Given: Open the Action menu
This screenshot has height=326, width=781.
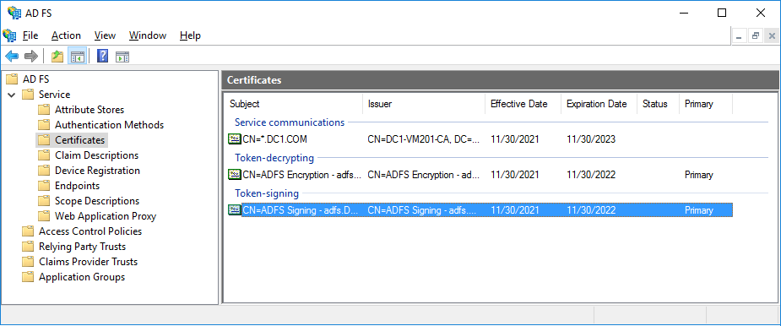Looking at the screenshot, I should coord(66,35).
